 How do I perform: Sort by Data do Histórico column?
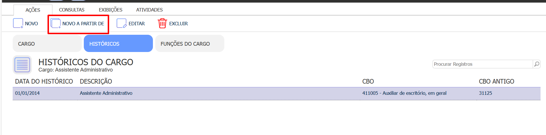[x=44, y=81]
